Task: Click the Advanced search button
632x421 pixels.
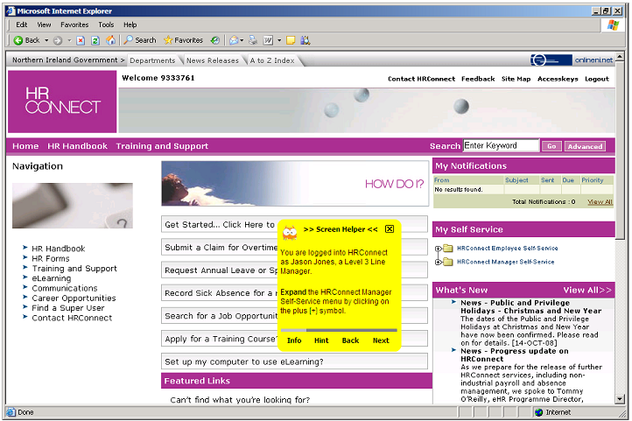Action: [584, 146]
